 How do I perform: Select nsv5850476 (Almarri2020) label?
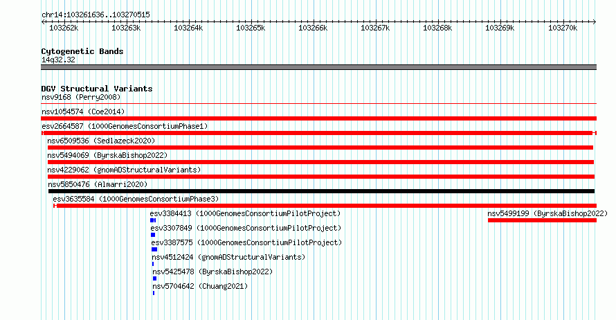click(x=98, y=184)
